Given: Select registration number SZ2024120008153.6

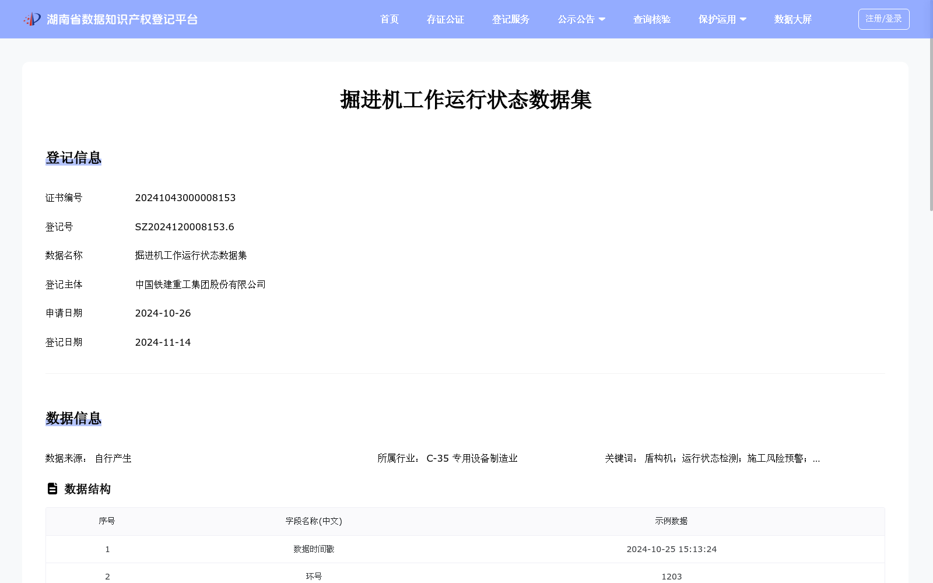Looking at the screenshot, I should 184,227.
